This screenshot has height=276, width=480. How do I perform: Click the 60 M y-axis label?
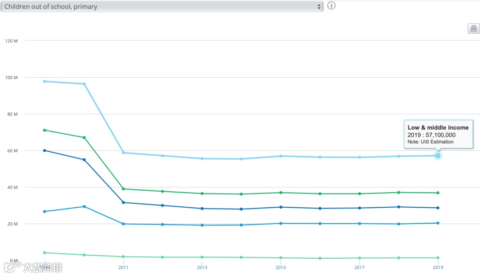tap(12, 151)
